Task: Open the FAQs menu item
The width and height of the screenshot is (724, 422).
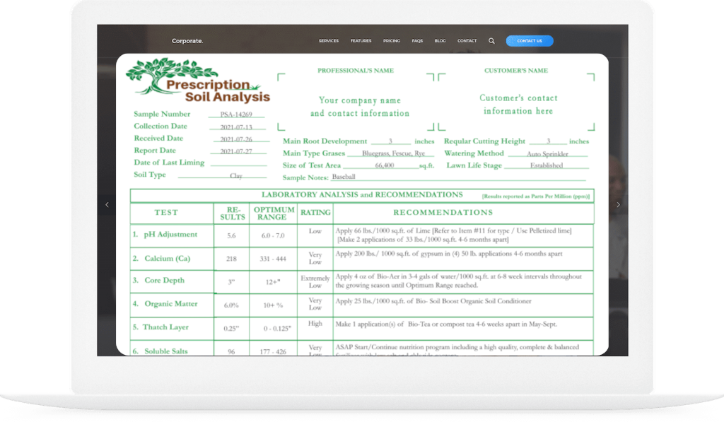Action: [417, 41]
